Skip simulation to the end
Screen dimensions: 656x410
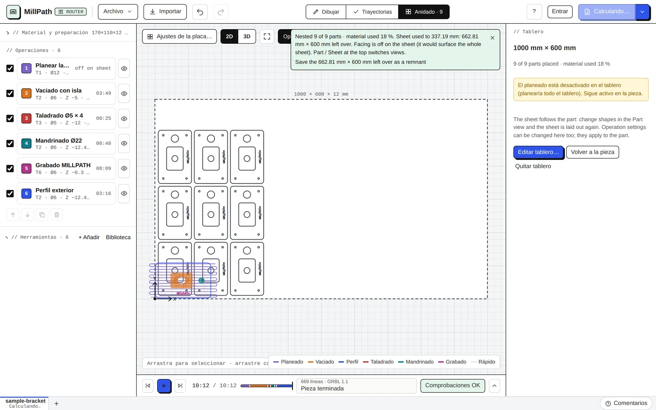180,385
